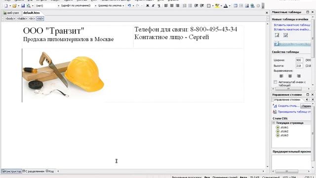The width and height of the screenshot is (316, 178).
Task: Align text right in toolbar
Action: 177,6
